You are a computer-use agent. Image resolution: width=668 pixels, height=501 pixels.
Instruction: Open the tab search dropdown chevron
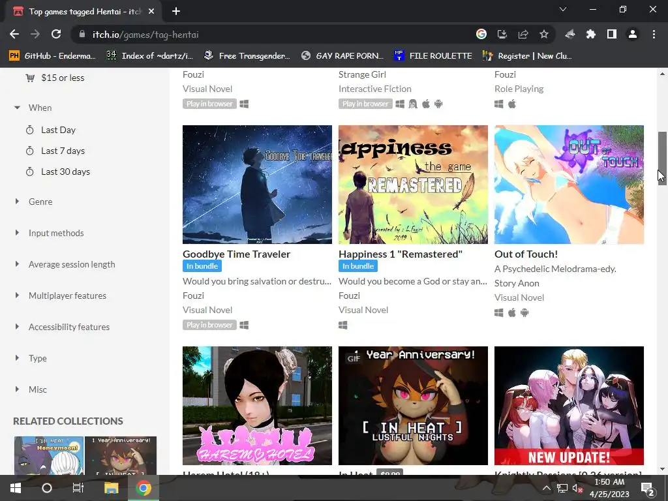pyautogui.click(x=563, y=9)
